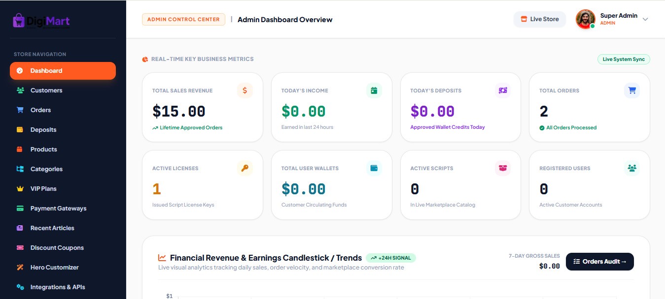
Task: Click the pie chart icon beside Real-Time Metrics
Action: pos(145,60)
